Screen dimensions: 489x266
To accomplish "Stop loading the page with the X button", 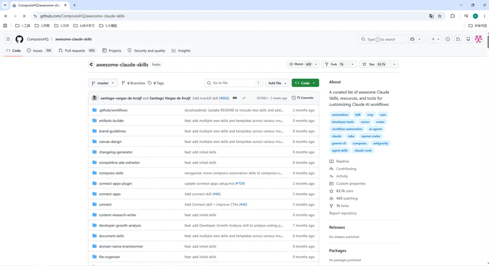I will click(x=24, y=16).
